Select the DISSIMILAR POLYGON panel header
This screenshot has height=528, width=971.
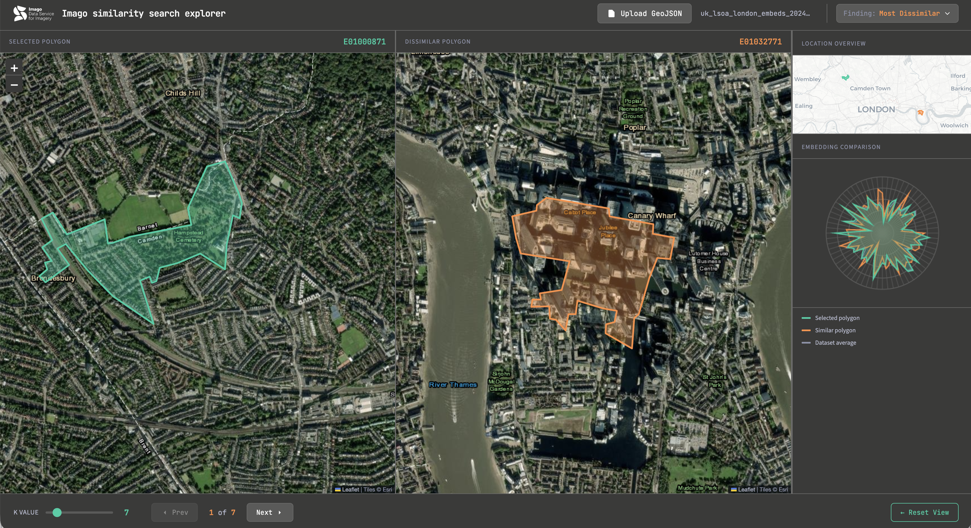437,41
